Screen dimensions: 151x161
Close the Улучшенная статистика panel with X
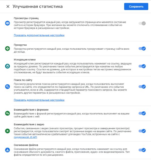(x=8, y=7)
